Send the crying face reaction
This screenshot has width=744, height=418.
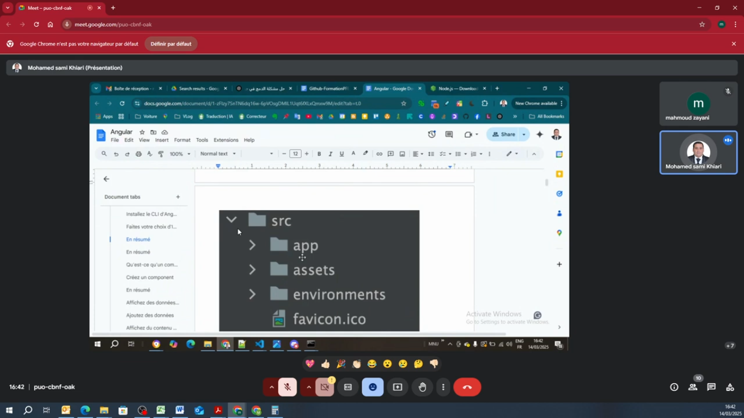click(403, 364)
